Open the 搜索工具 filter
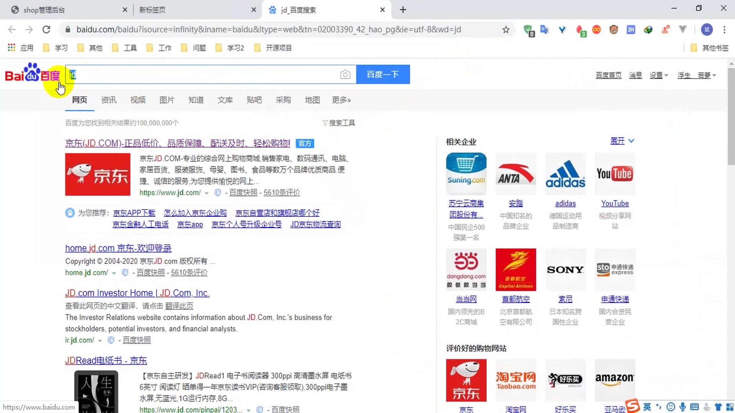The height and width of the screenshot is (413, 735). click(338, 123)
